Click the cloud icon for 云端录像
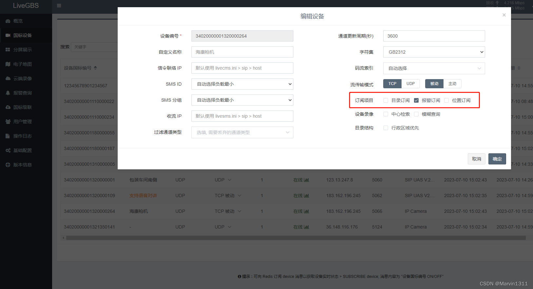The width and height of the screenshot is (533, 289). [x=8, y=78]
